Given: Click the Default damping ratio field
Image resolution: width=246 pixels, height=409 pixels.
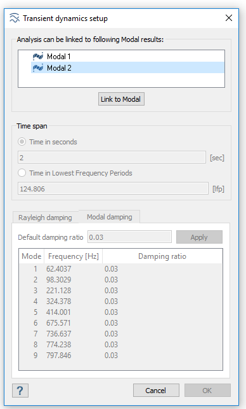Looking at the screenshot, I should [x=129, y=237].
